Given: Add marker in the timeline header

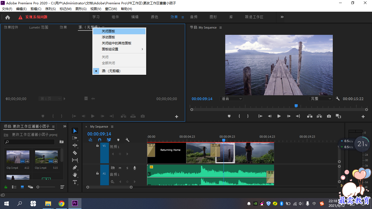Looking at the screenshot, I should 118,140.
